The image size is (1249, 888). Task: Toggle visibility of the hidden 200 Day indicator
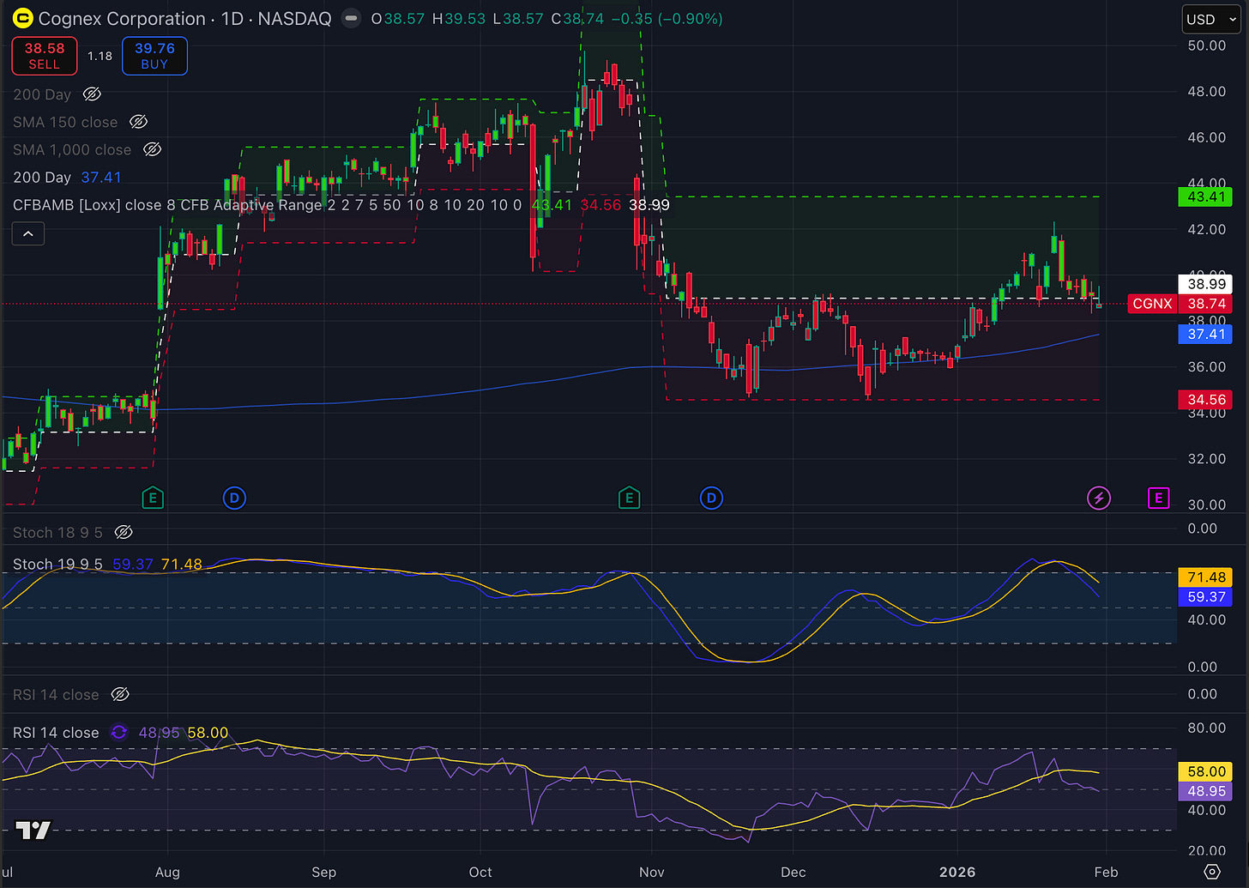click(92, 94)
